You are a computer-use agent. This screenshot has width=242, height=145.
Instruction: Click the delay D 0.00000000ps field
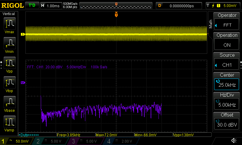[179, 6]
